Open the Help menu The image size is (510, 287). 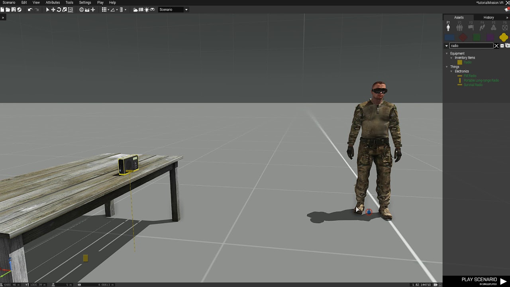click(x=112, y=2)
